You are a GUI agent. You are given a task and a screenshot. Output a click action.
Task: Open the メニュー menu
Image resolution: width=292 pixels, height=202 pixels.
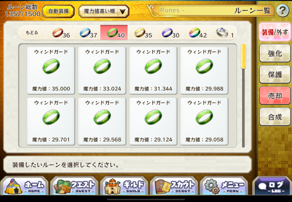coord(224,186)
